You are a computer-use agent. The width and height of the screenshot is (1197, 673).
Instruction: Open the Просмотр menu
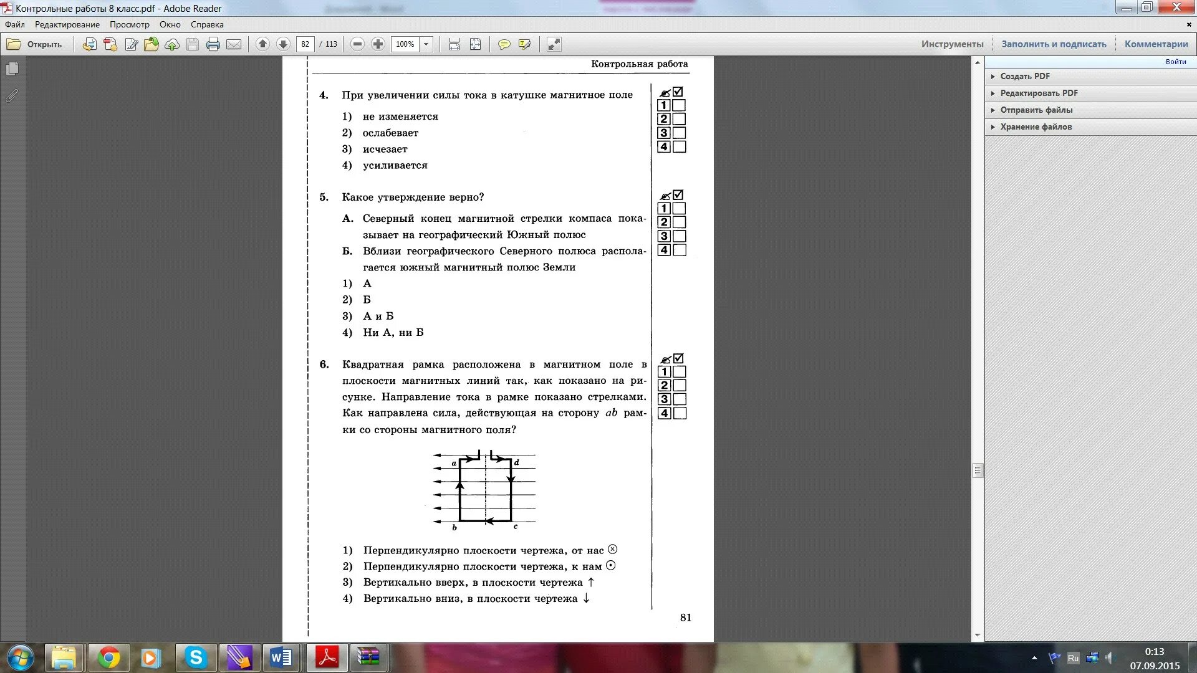click(x=130, y=24)
